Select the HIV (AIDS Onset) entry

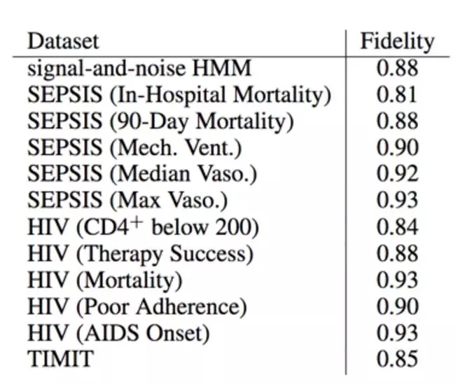(118, 333)
